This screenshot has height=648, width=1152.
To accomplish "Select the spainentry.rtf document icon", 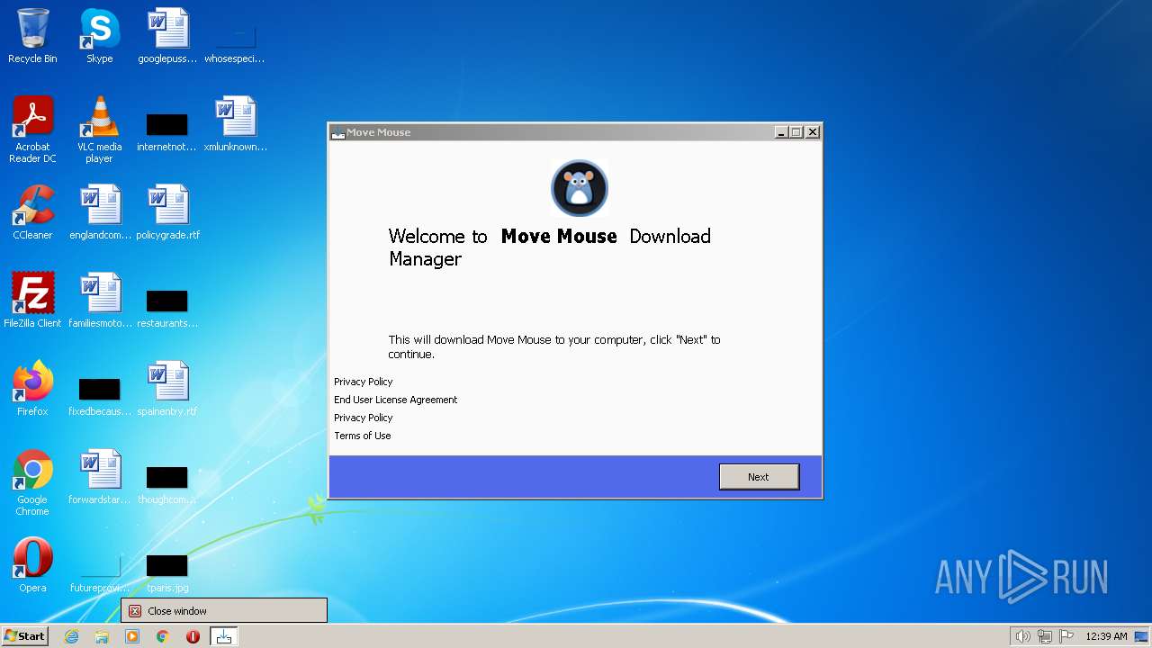I will pyautogui.click(x=167, y=389).
